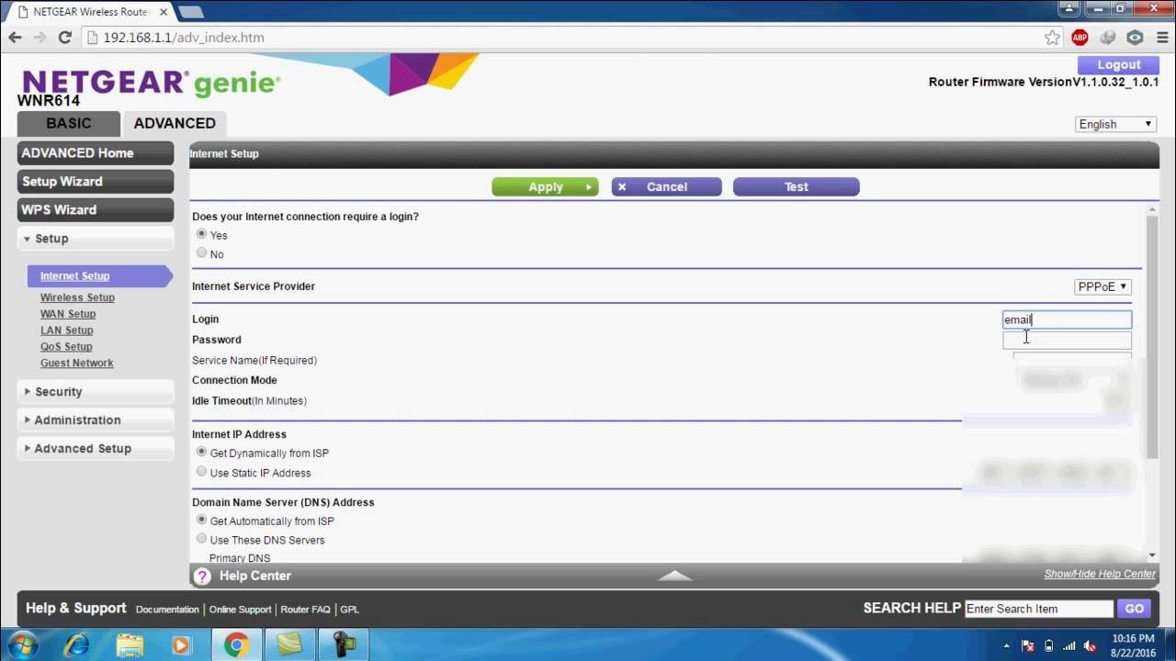This screenshot has height=661, width=1176.
Task: Reload the router page
Action: (64, 38)
